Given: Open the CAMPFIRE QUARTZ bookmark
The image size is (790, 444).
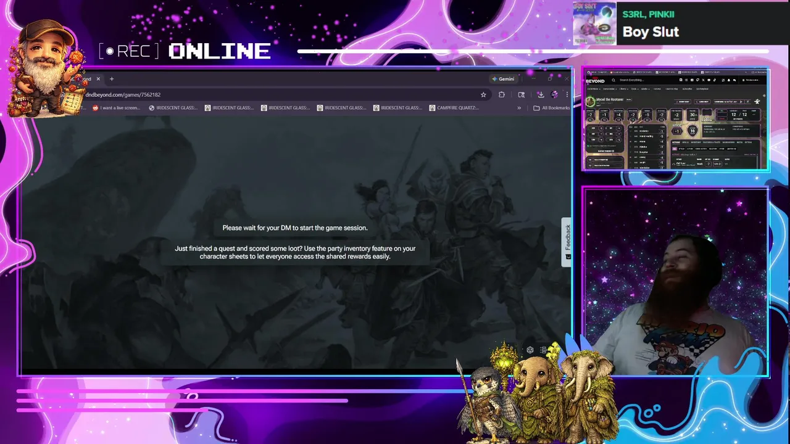Looking at the screenshot, I should point(454,108).
